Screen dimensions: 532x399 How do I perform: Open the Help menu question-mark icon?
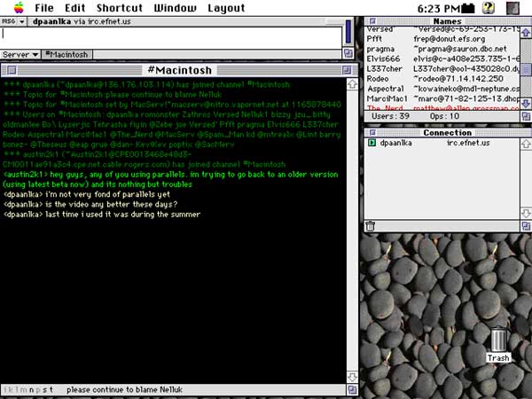click(x=489, y=8)
